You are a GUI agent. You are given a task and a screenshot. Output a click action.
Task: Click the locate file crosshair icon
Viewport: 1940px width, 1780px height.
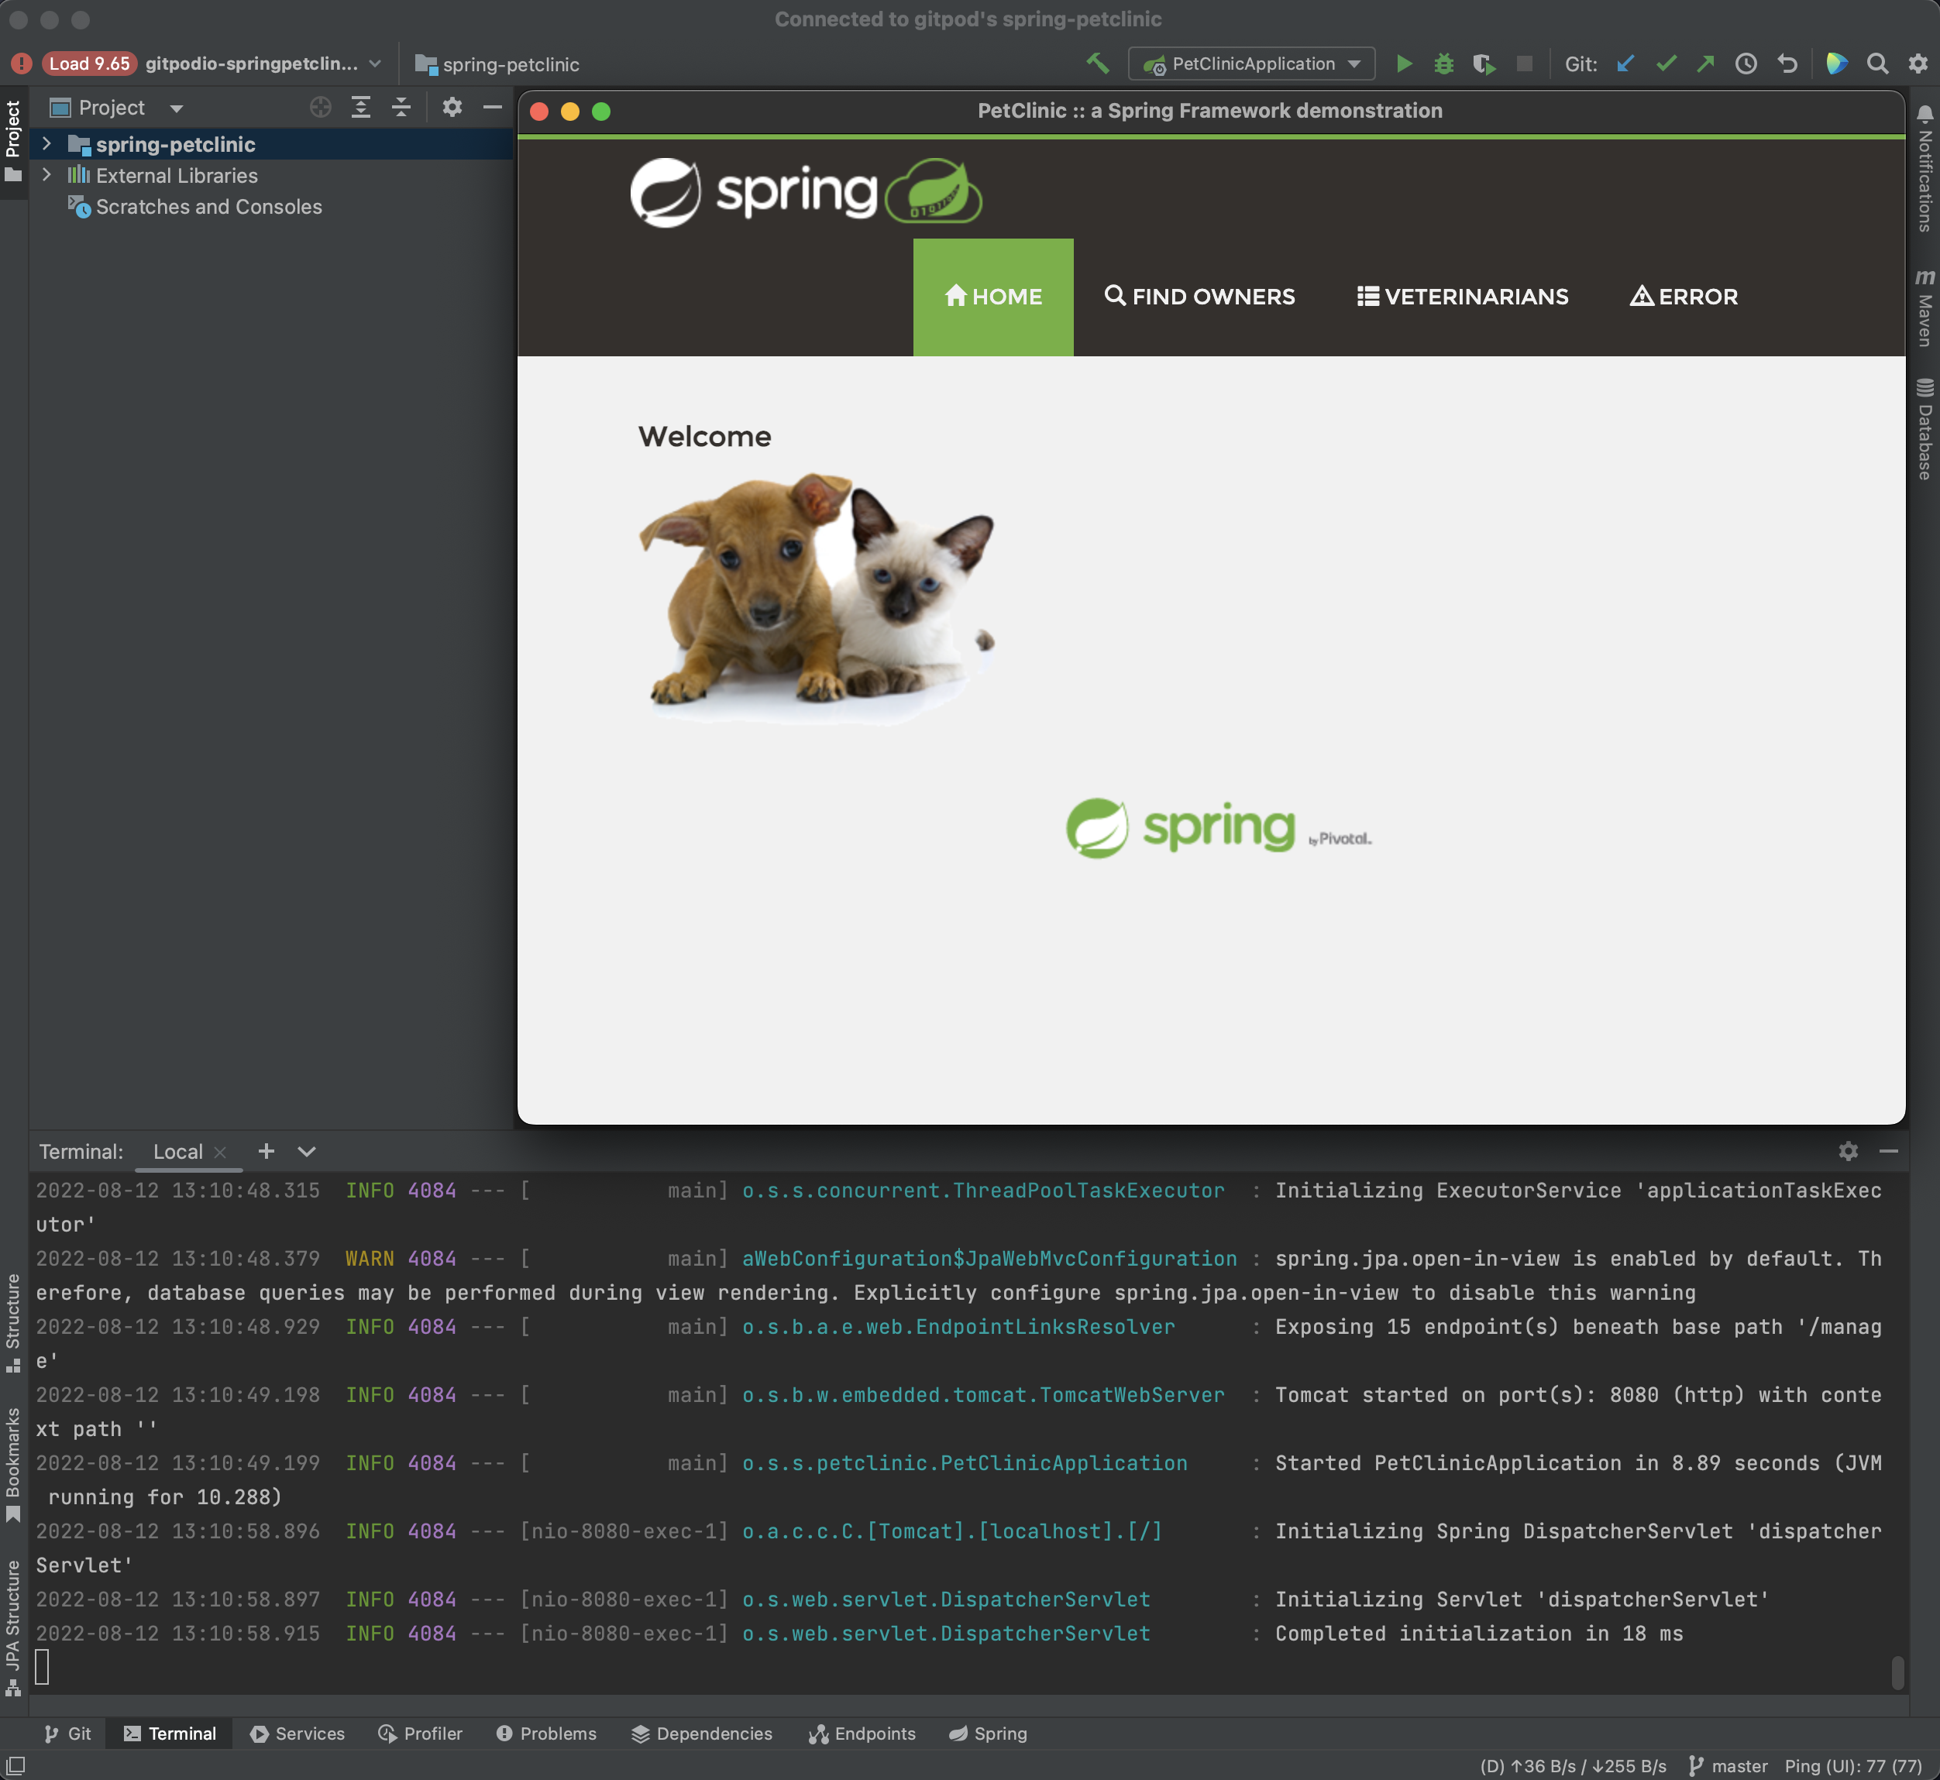pyautogui.click(x=321, y=107)
